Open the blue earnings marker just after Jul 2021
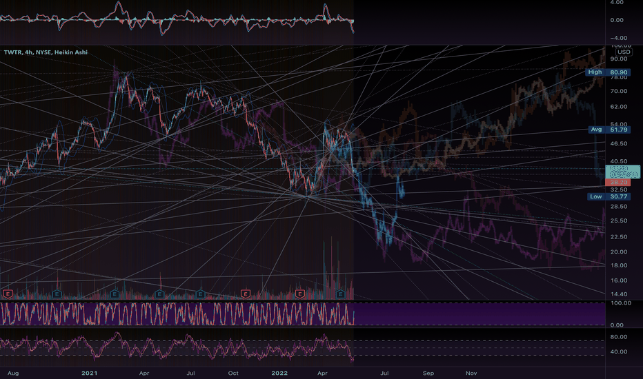 [x=200, y=294]
